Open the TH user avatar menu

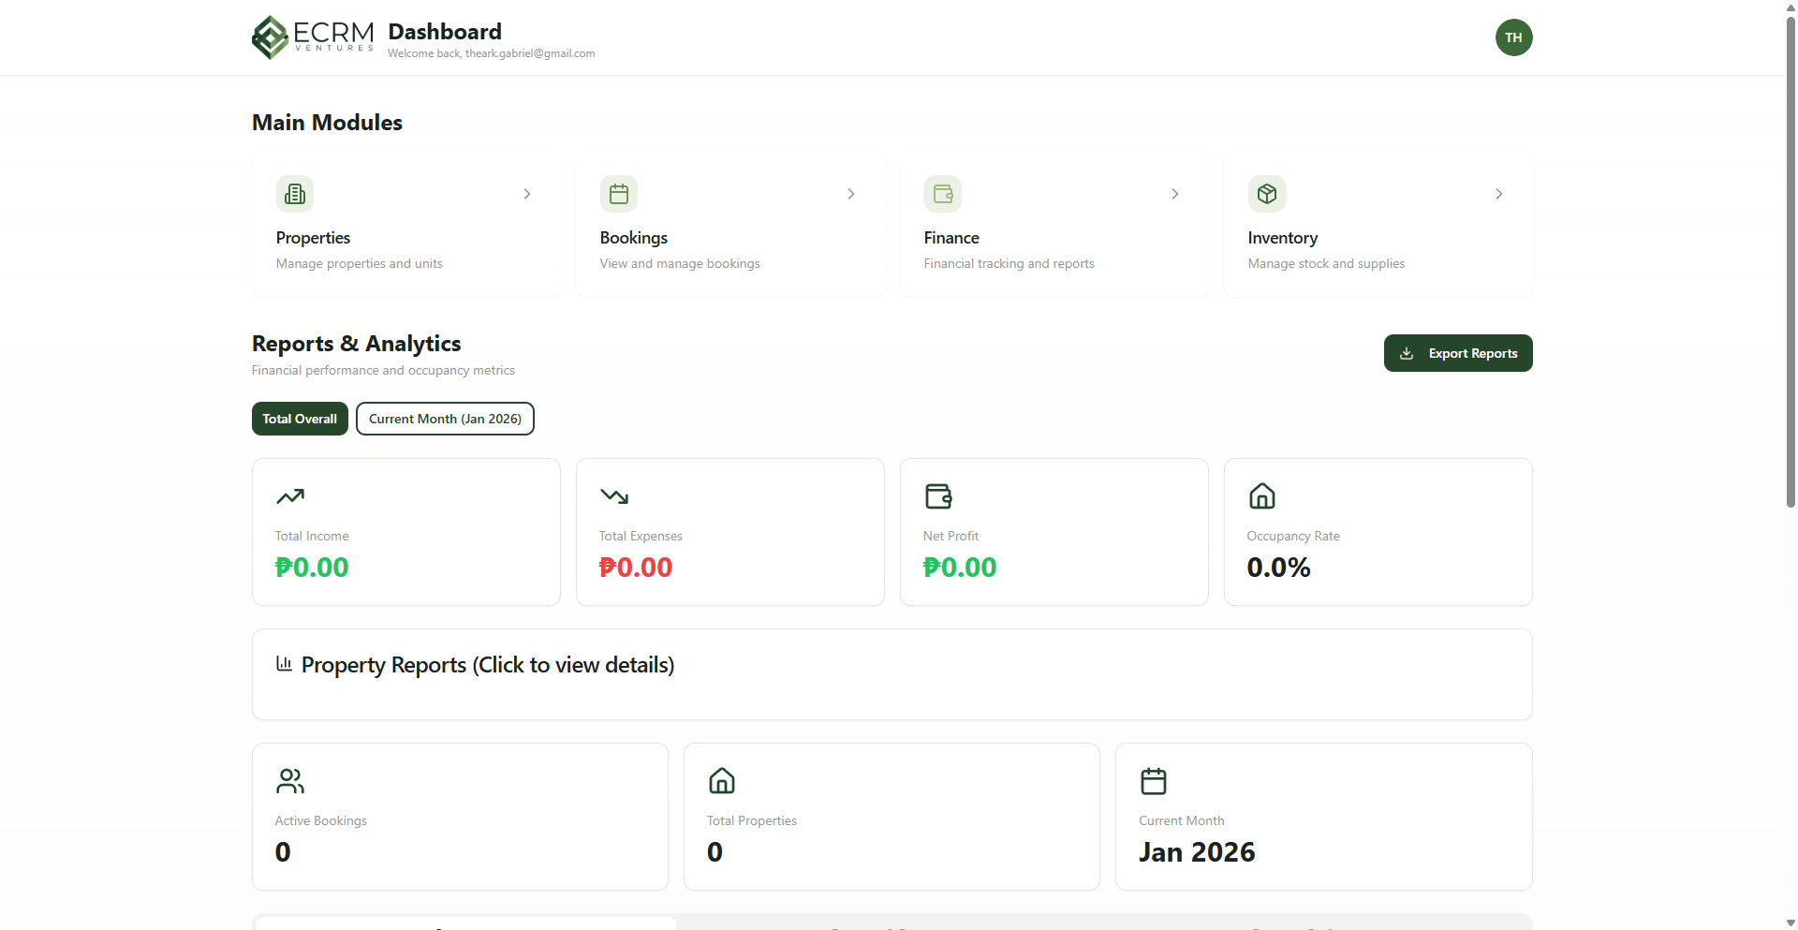(x=1513, y=37)
